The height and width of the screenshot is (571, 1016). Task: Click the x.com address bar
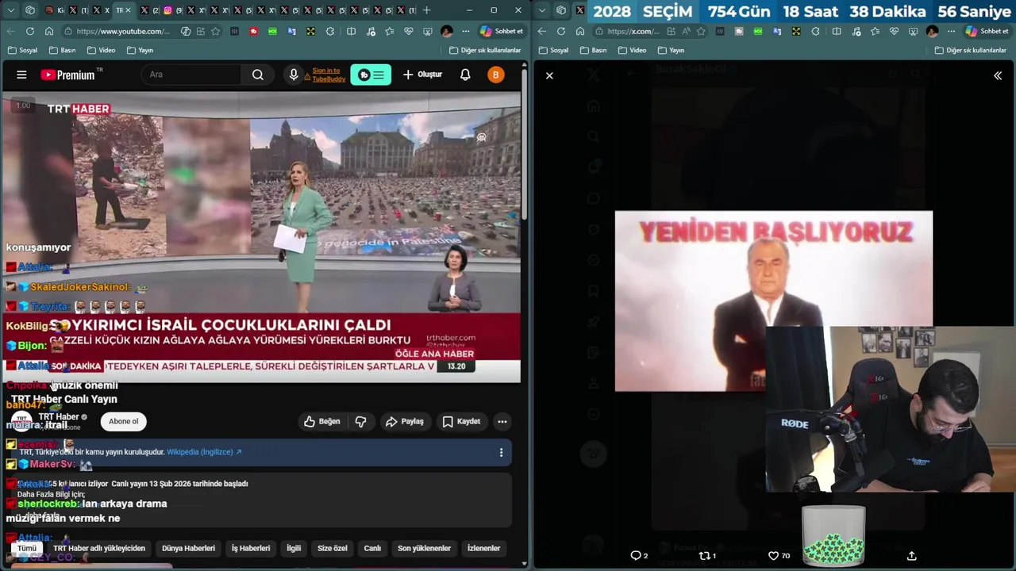(631, 31)
